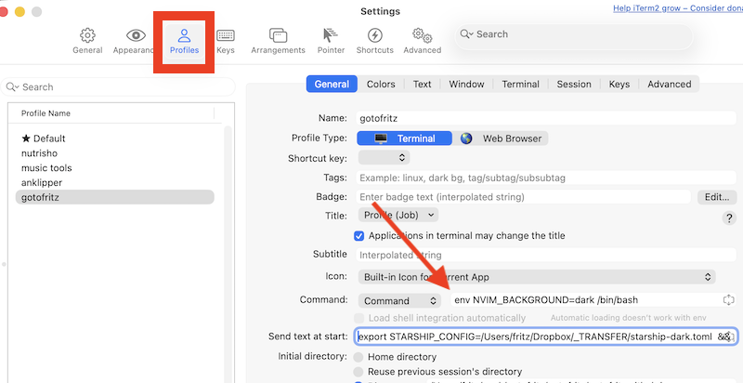Viewport: 743px width, 383px height.
Task: Select the Default profile in list
Action: tap(115, 139)
